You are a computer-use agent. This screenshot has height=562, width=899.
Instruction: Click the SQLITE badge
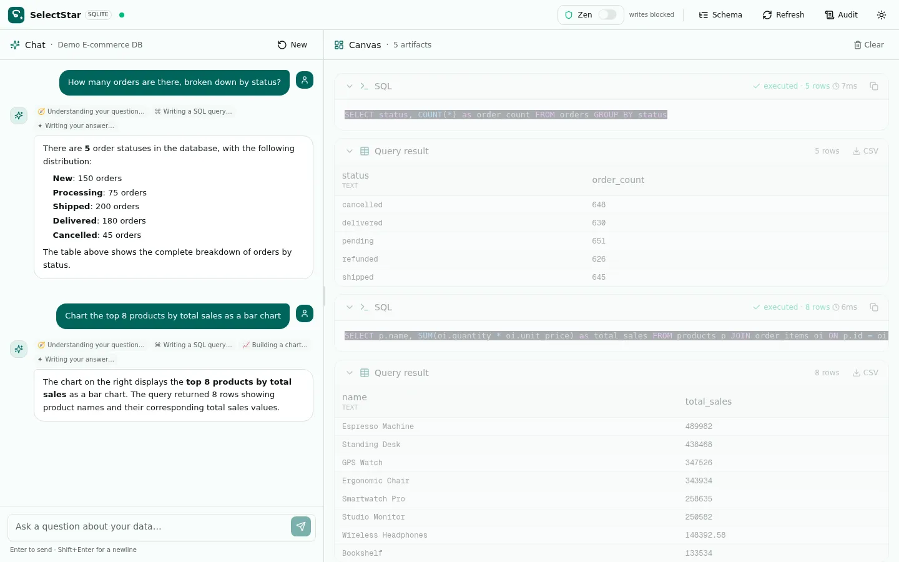click(x=98, y=14)
